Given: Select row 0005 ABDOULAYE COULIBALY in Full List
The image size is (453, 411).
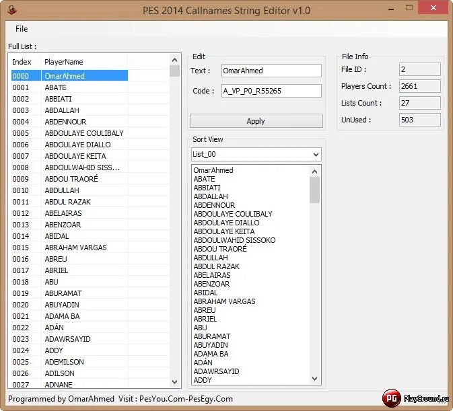Looking at the screenshot, I should click(69, 133).
